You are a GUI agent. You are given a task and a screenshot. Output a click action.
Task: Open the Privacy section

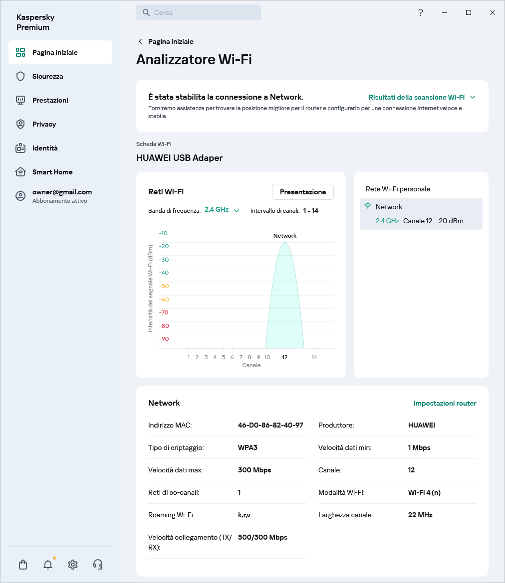point(44,124)
